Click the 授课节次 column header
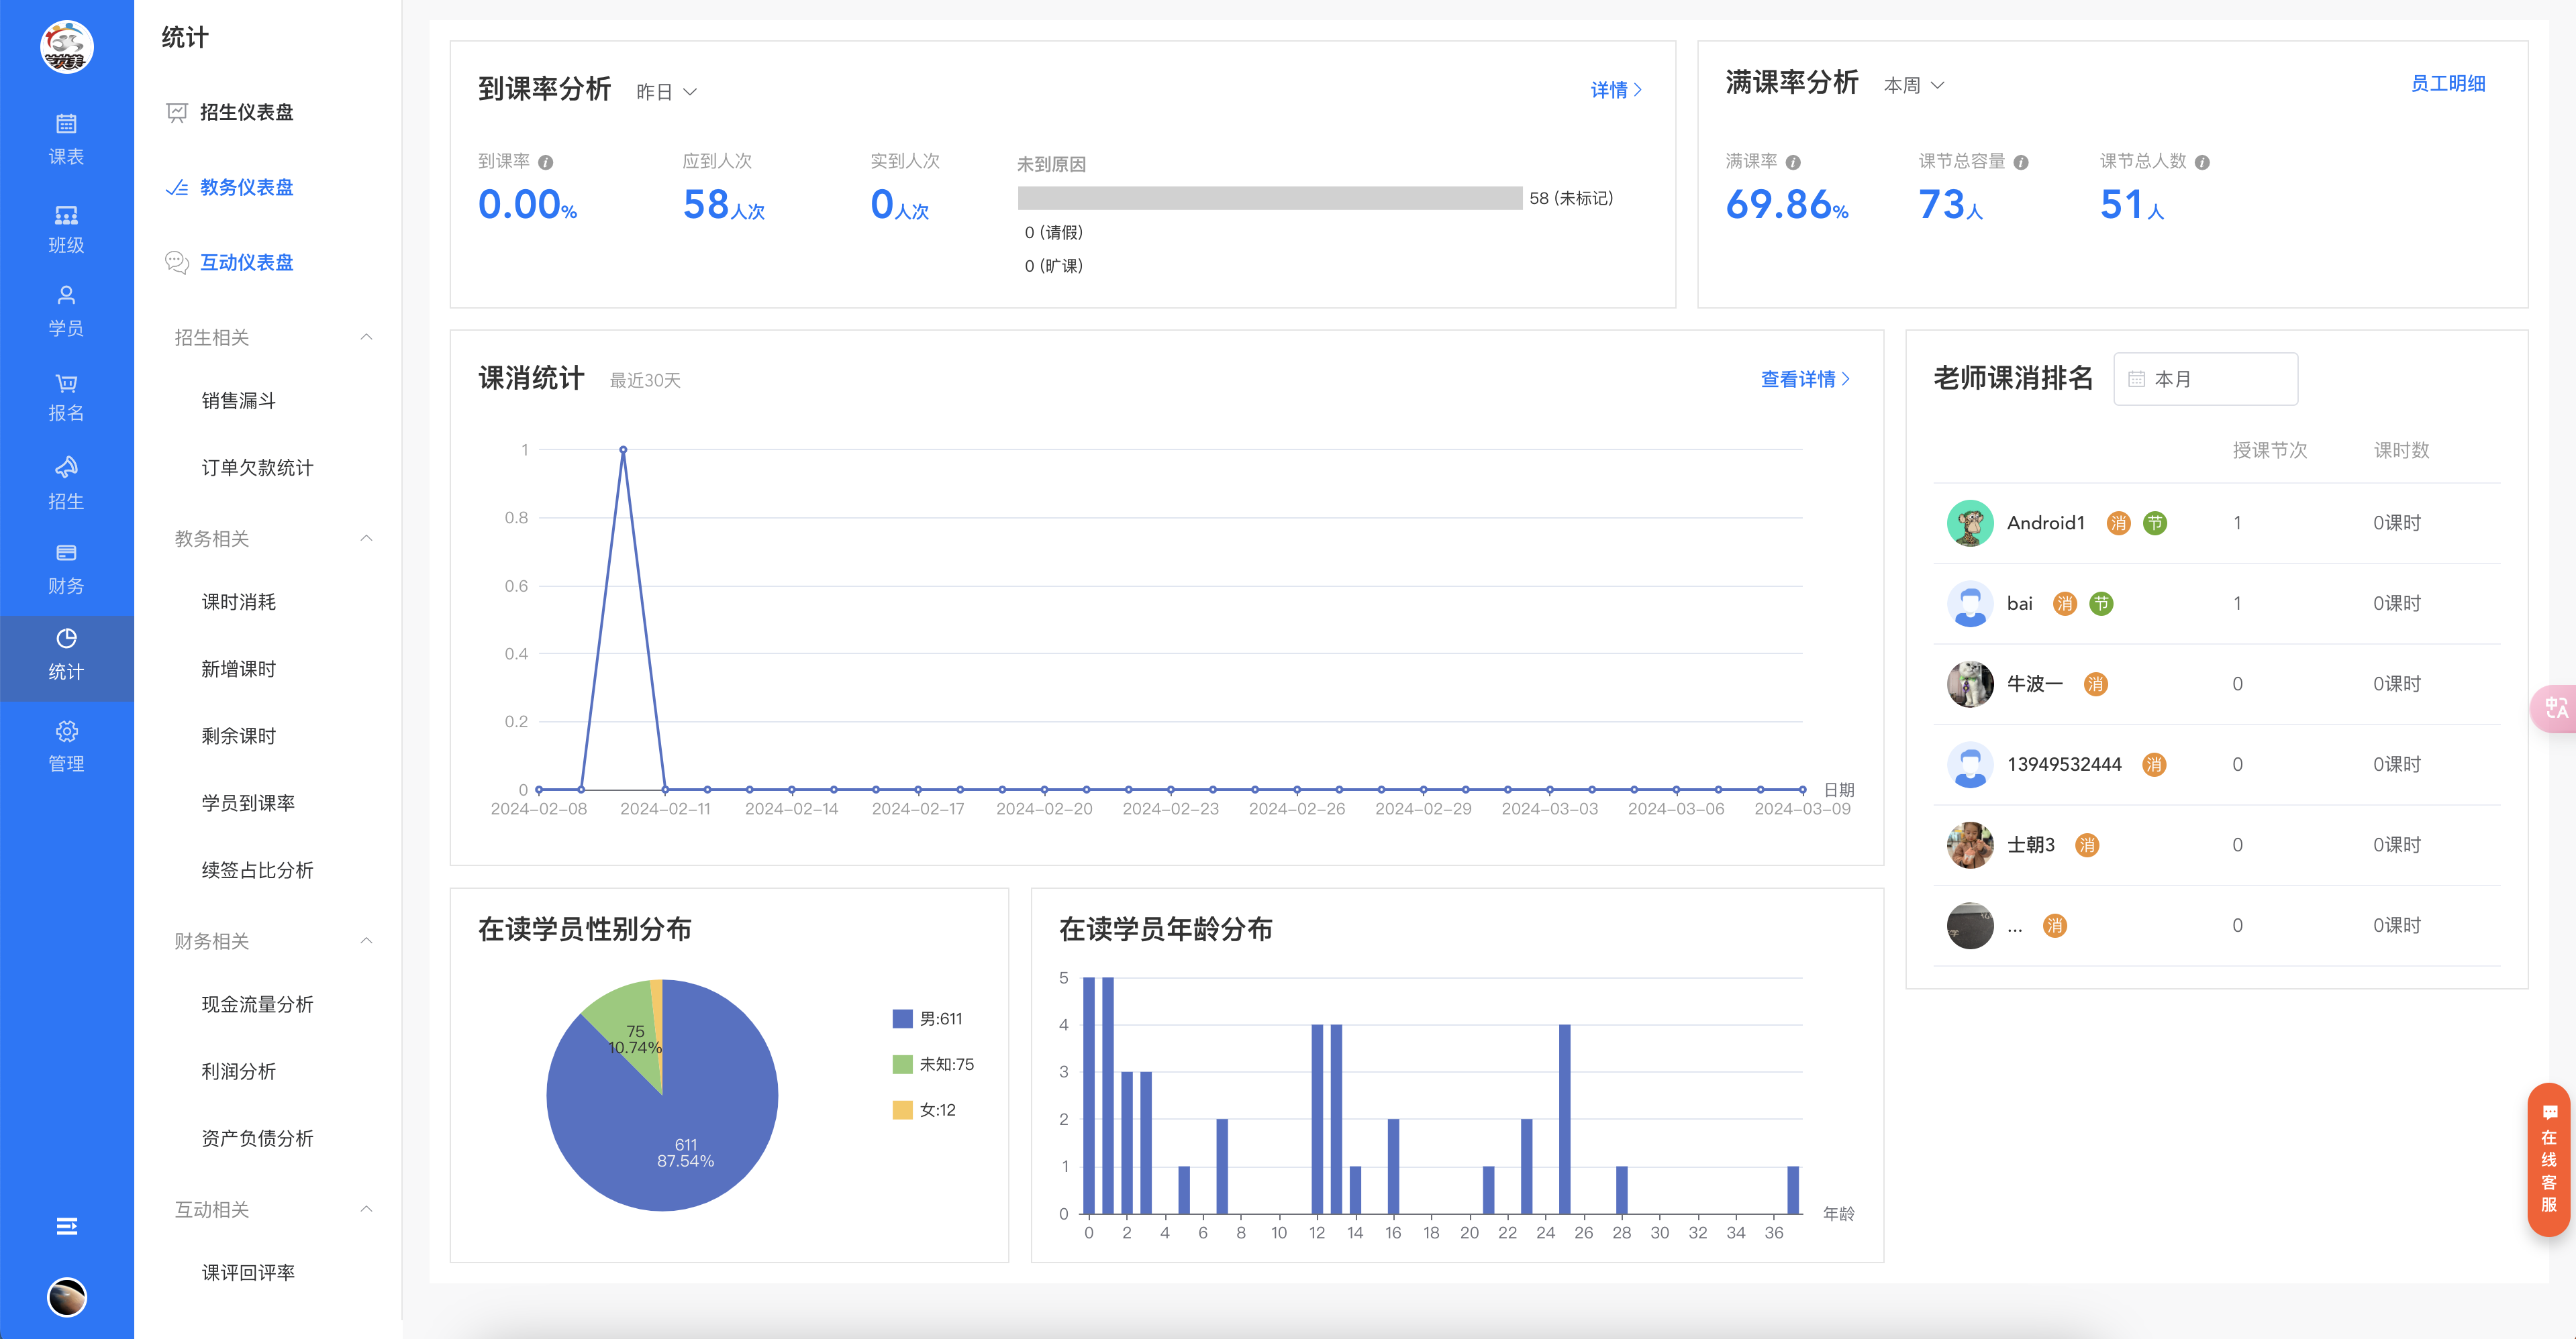 [2270, 449]
